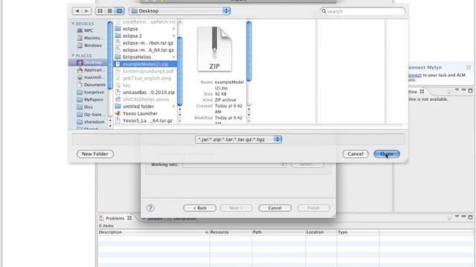The width and height of the screenshot is (476, 267).
Task: Close the Problems tab
Action: pos(129,218)
